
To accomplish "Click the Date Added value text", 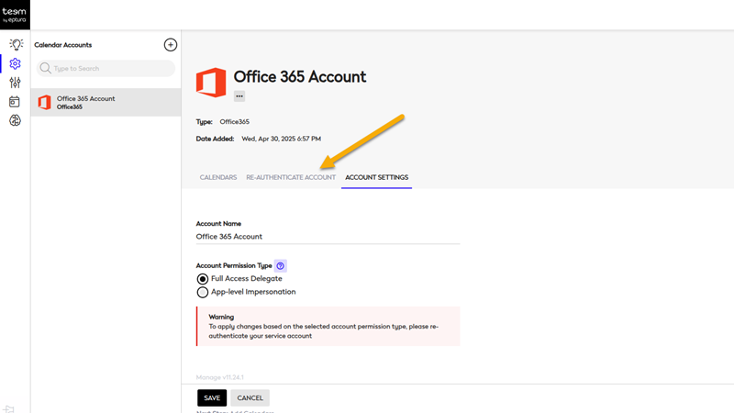I will pyautogui.click(x=281, y=139).
